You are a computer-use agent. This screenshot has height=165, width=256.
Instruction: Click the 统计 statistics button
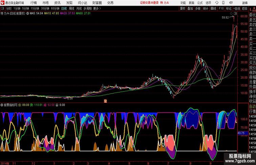pyautogui.click(x=206, y=8)
